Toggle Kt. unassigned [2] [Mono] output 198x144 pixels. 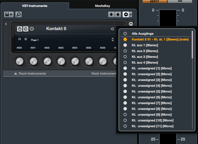click(x=156, y=74)
